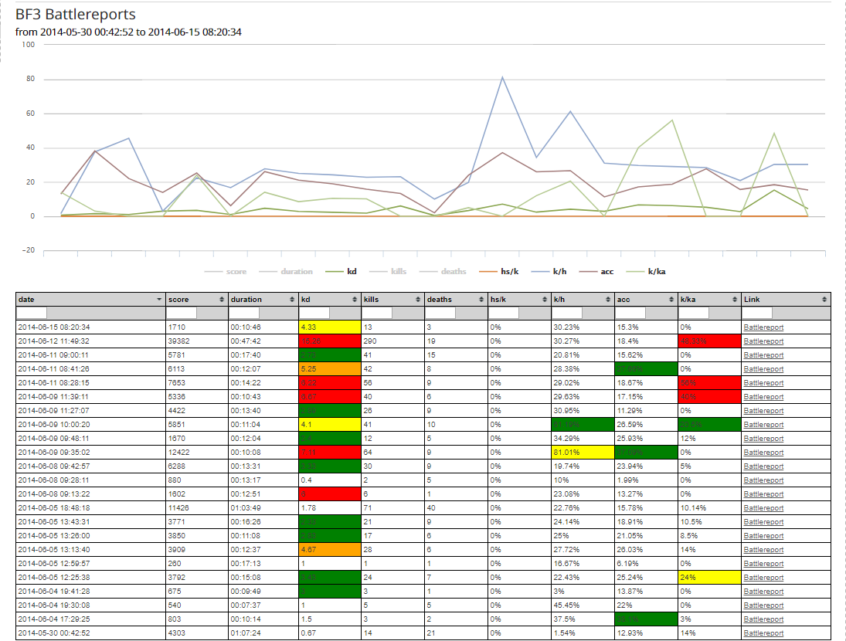Click yellow k/ka cell 24%
This screenshot has width=846, height=641.
(x=709, y=578)
